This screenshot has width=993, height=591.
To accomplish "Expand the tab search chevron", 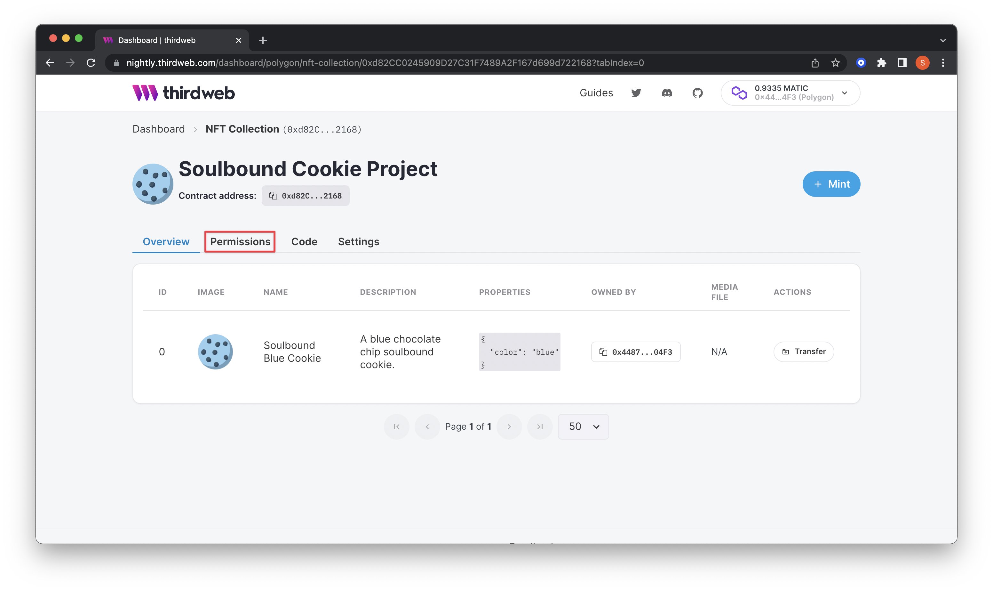I will click(x=942, y=40).
